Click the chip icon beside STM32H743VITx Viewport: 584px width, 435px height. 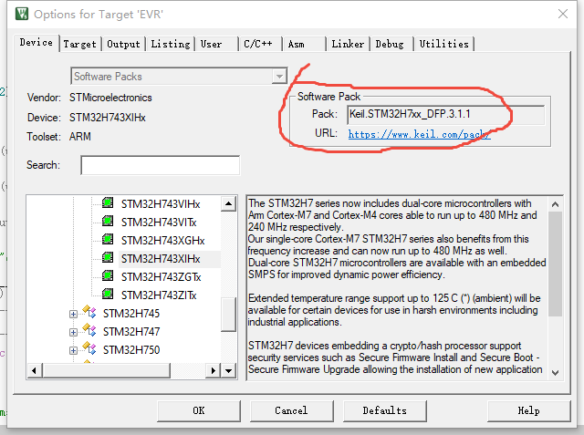tap(108, 221)
